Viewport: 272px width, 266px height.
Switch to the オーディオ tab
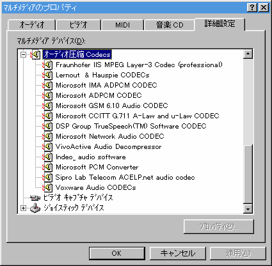pyautogui.click(x=32, y=25)
